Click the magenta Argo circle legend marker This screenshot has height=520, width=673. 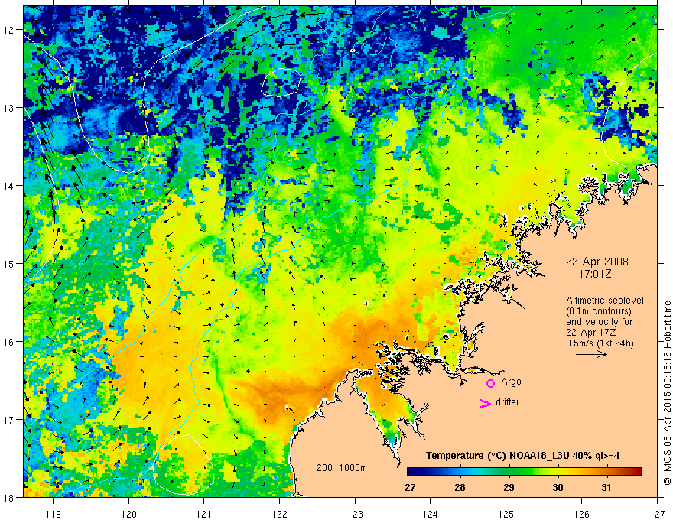pos(490,383)
